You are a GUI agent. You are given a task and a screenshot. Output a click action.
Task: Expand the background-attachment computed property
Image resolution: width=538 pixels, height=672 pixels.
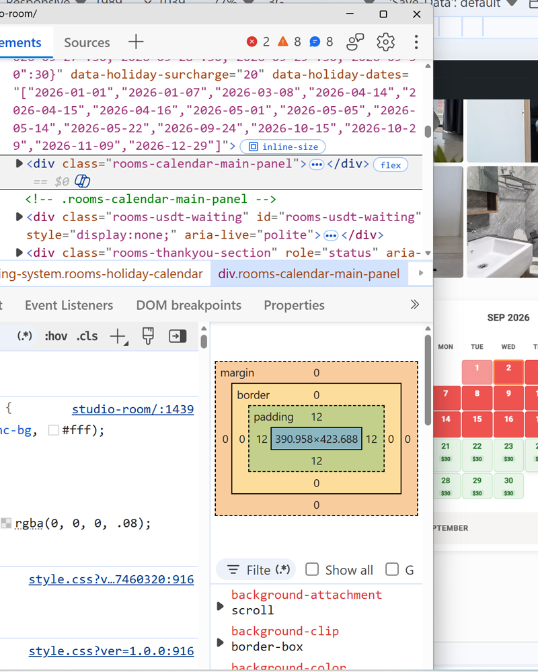(x=221, y=606)
